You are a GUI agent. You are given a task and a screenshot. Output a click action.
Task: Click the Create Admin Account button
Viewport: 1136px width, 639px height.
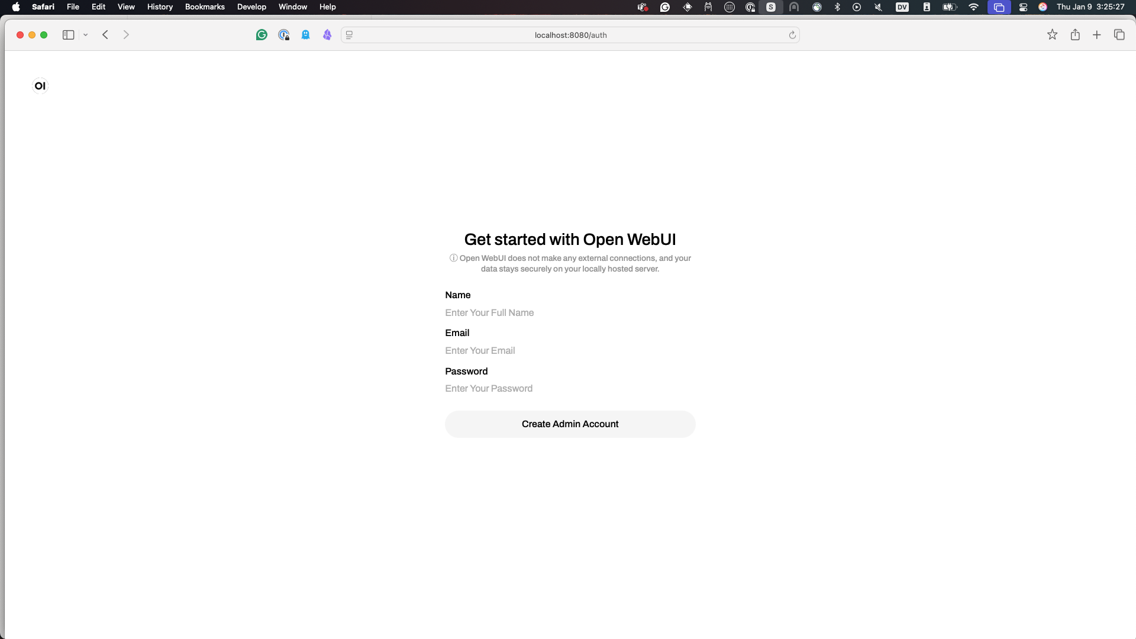pyautogui.click(x=570, y=424)
